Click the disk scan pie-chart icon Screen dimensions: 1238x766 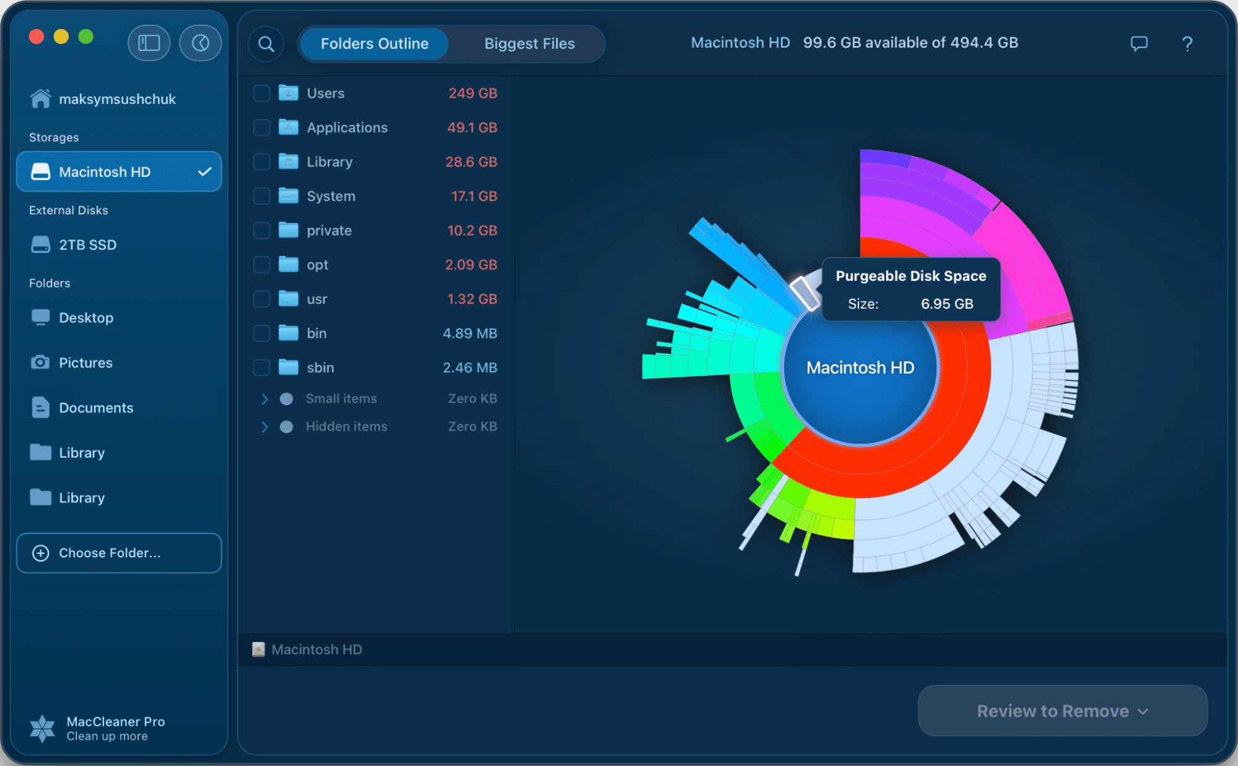pyautogui.click(x=200, y=43)
